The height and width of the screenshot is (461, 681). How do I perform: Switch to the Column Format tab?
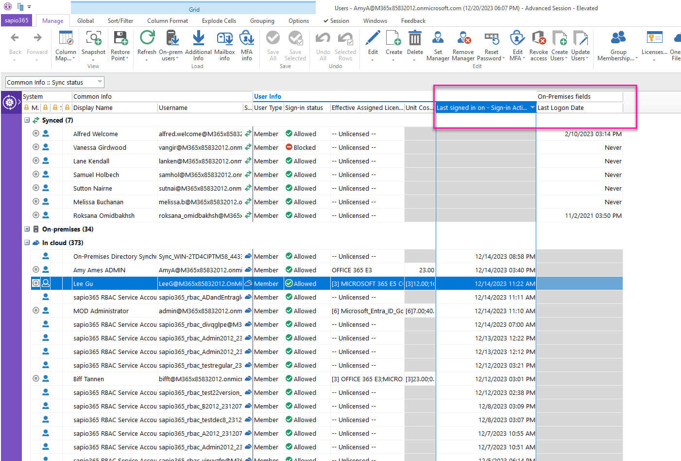(168, 21)
